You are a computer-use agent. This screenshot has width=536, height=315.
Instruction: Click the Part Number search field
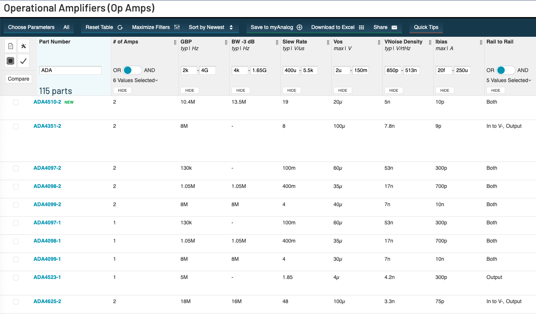pos(70,70)
